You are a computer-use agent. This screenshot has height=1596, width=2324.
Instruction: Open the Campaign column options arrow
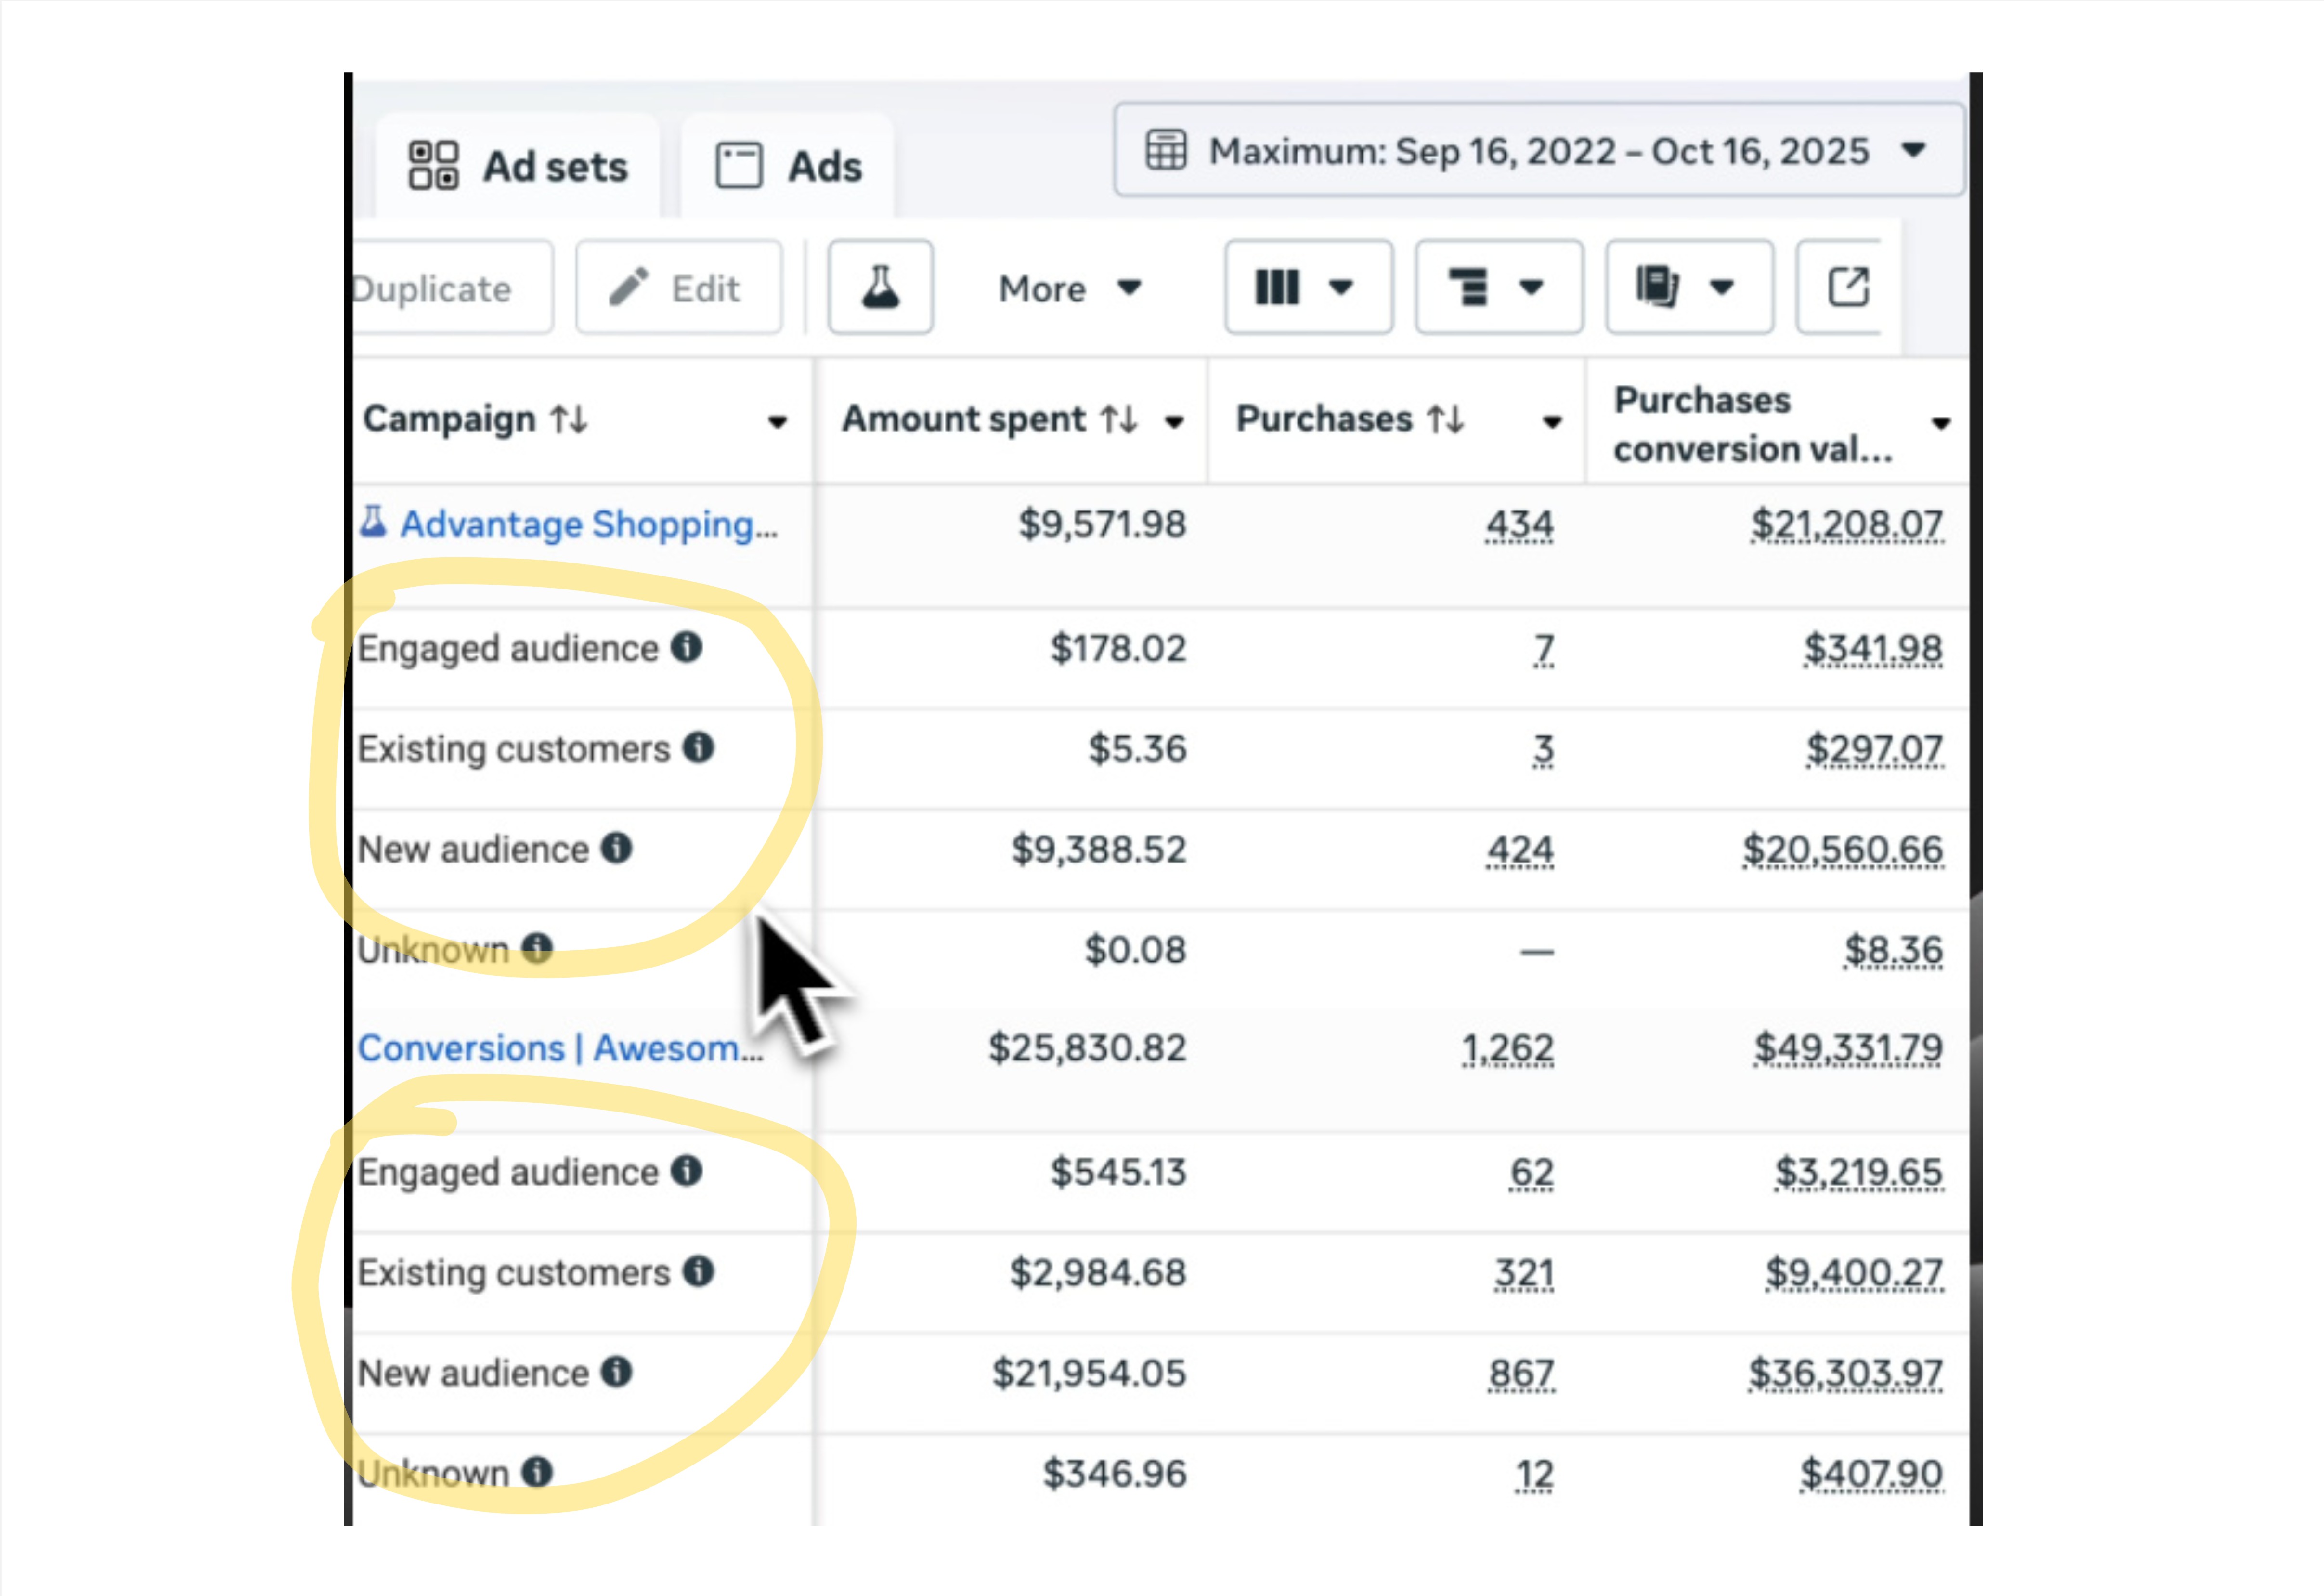[777, 422]
